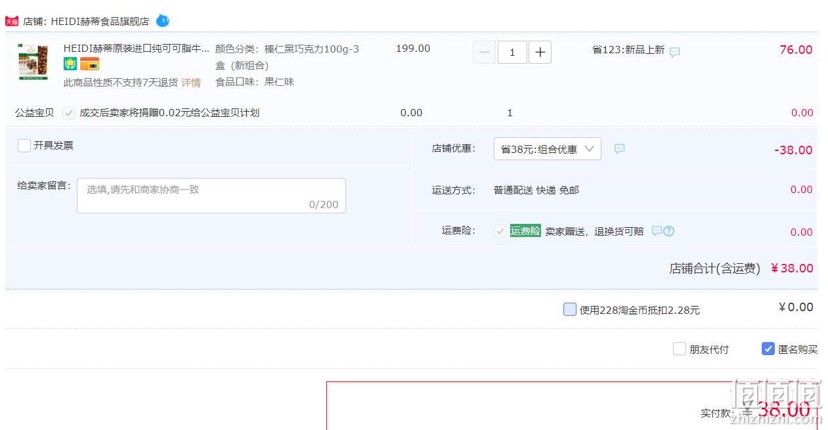Click the 食品口味：果仁味 text

pyautogui.click(x=255, y=82)
